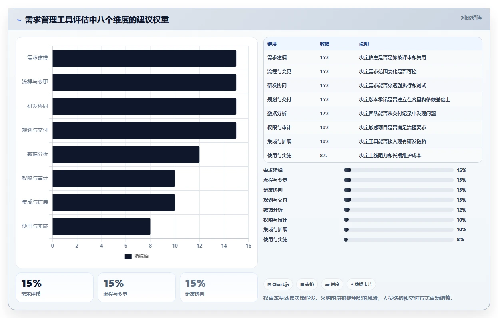The width and height of the screenshot is (498, 318).
Task: Click 决定需求能否穿透到执行和测试 description
Action: pyautogui.click(x=392, y=86)
